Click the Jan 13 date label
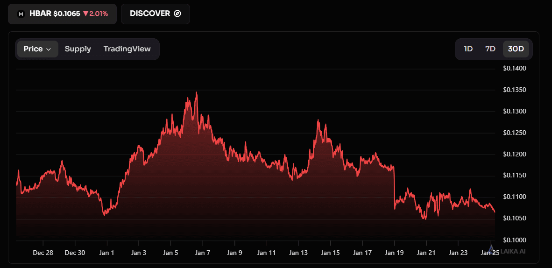552x268 pixels. [298, 253]
